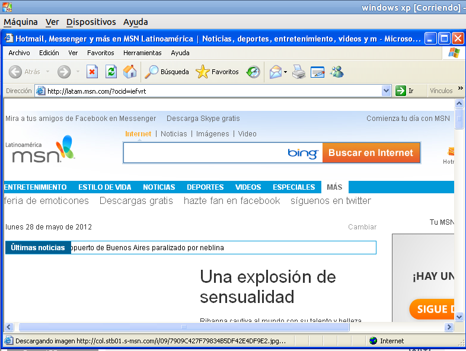466x351 pixels.
Task: Open the Back button history dropdown arrow
Action: point(47,72)
